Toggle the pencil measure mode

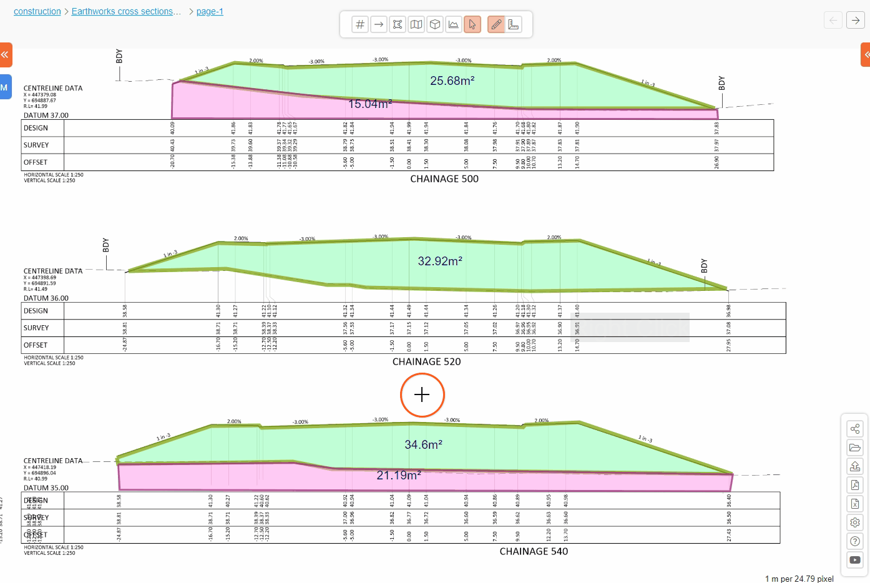[496, 24]
